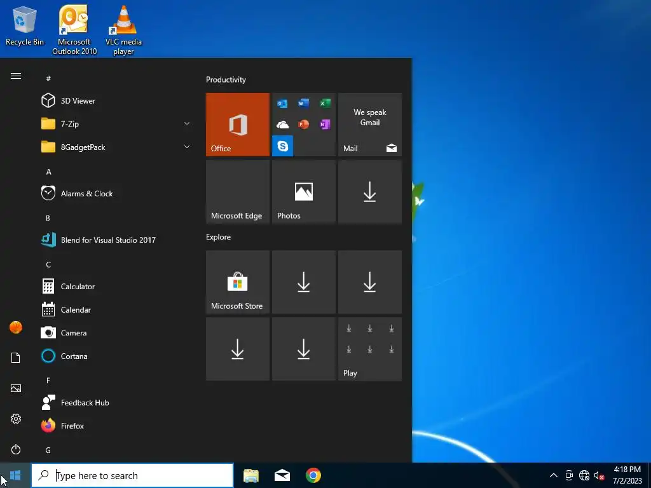
Task: Open the Microsoft Store tile
Action: [x=238, y=282]
